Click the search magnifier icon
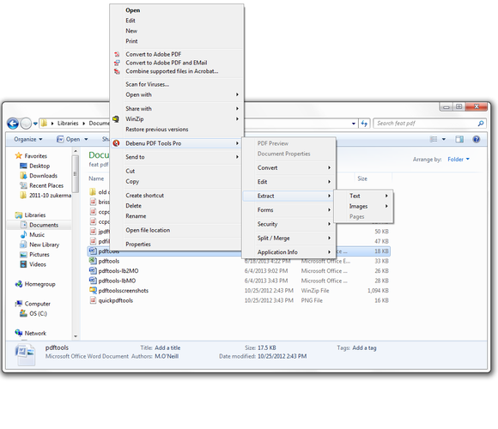 481,124
